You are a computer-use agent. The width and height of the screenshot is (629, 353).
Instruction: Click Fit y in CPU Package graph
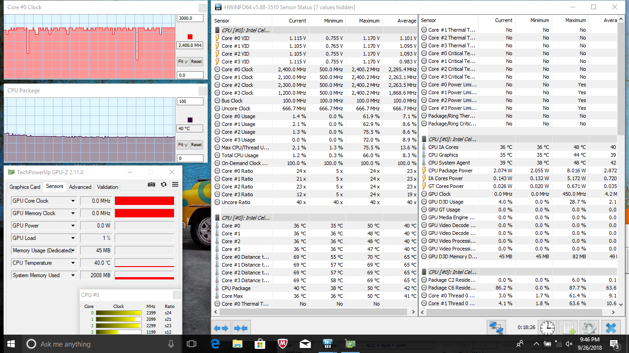pos(183,145)
